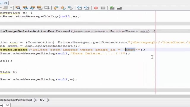The width and height of the screenshot is (190, 107).
Task: Click Find Previous Occurrence icon
Action: (25, 8)
